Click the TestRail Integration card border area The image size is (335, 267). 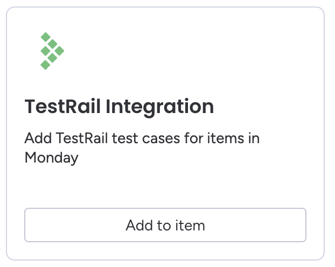[x=165, y=7]
